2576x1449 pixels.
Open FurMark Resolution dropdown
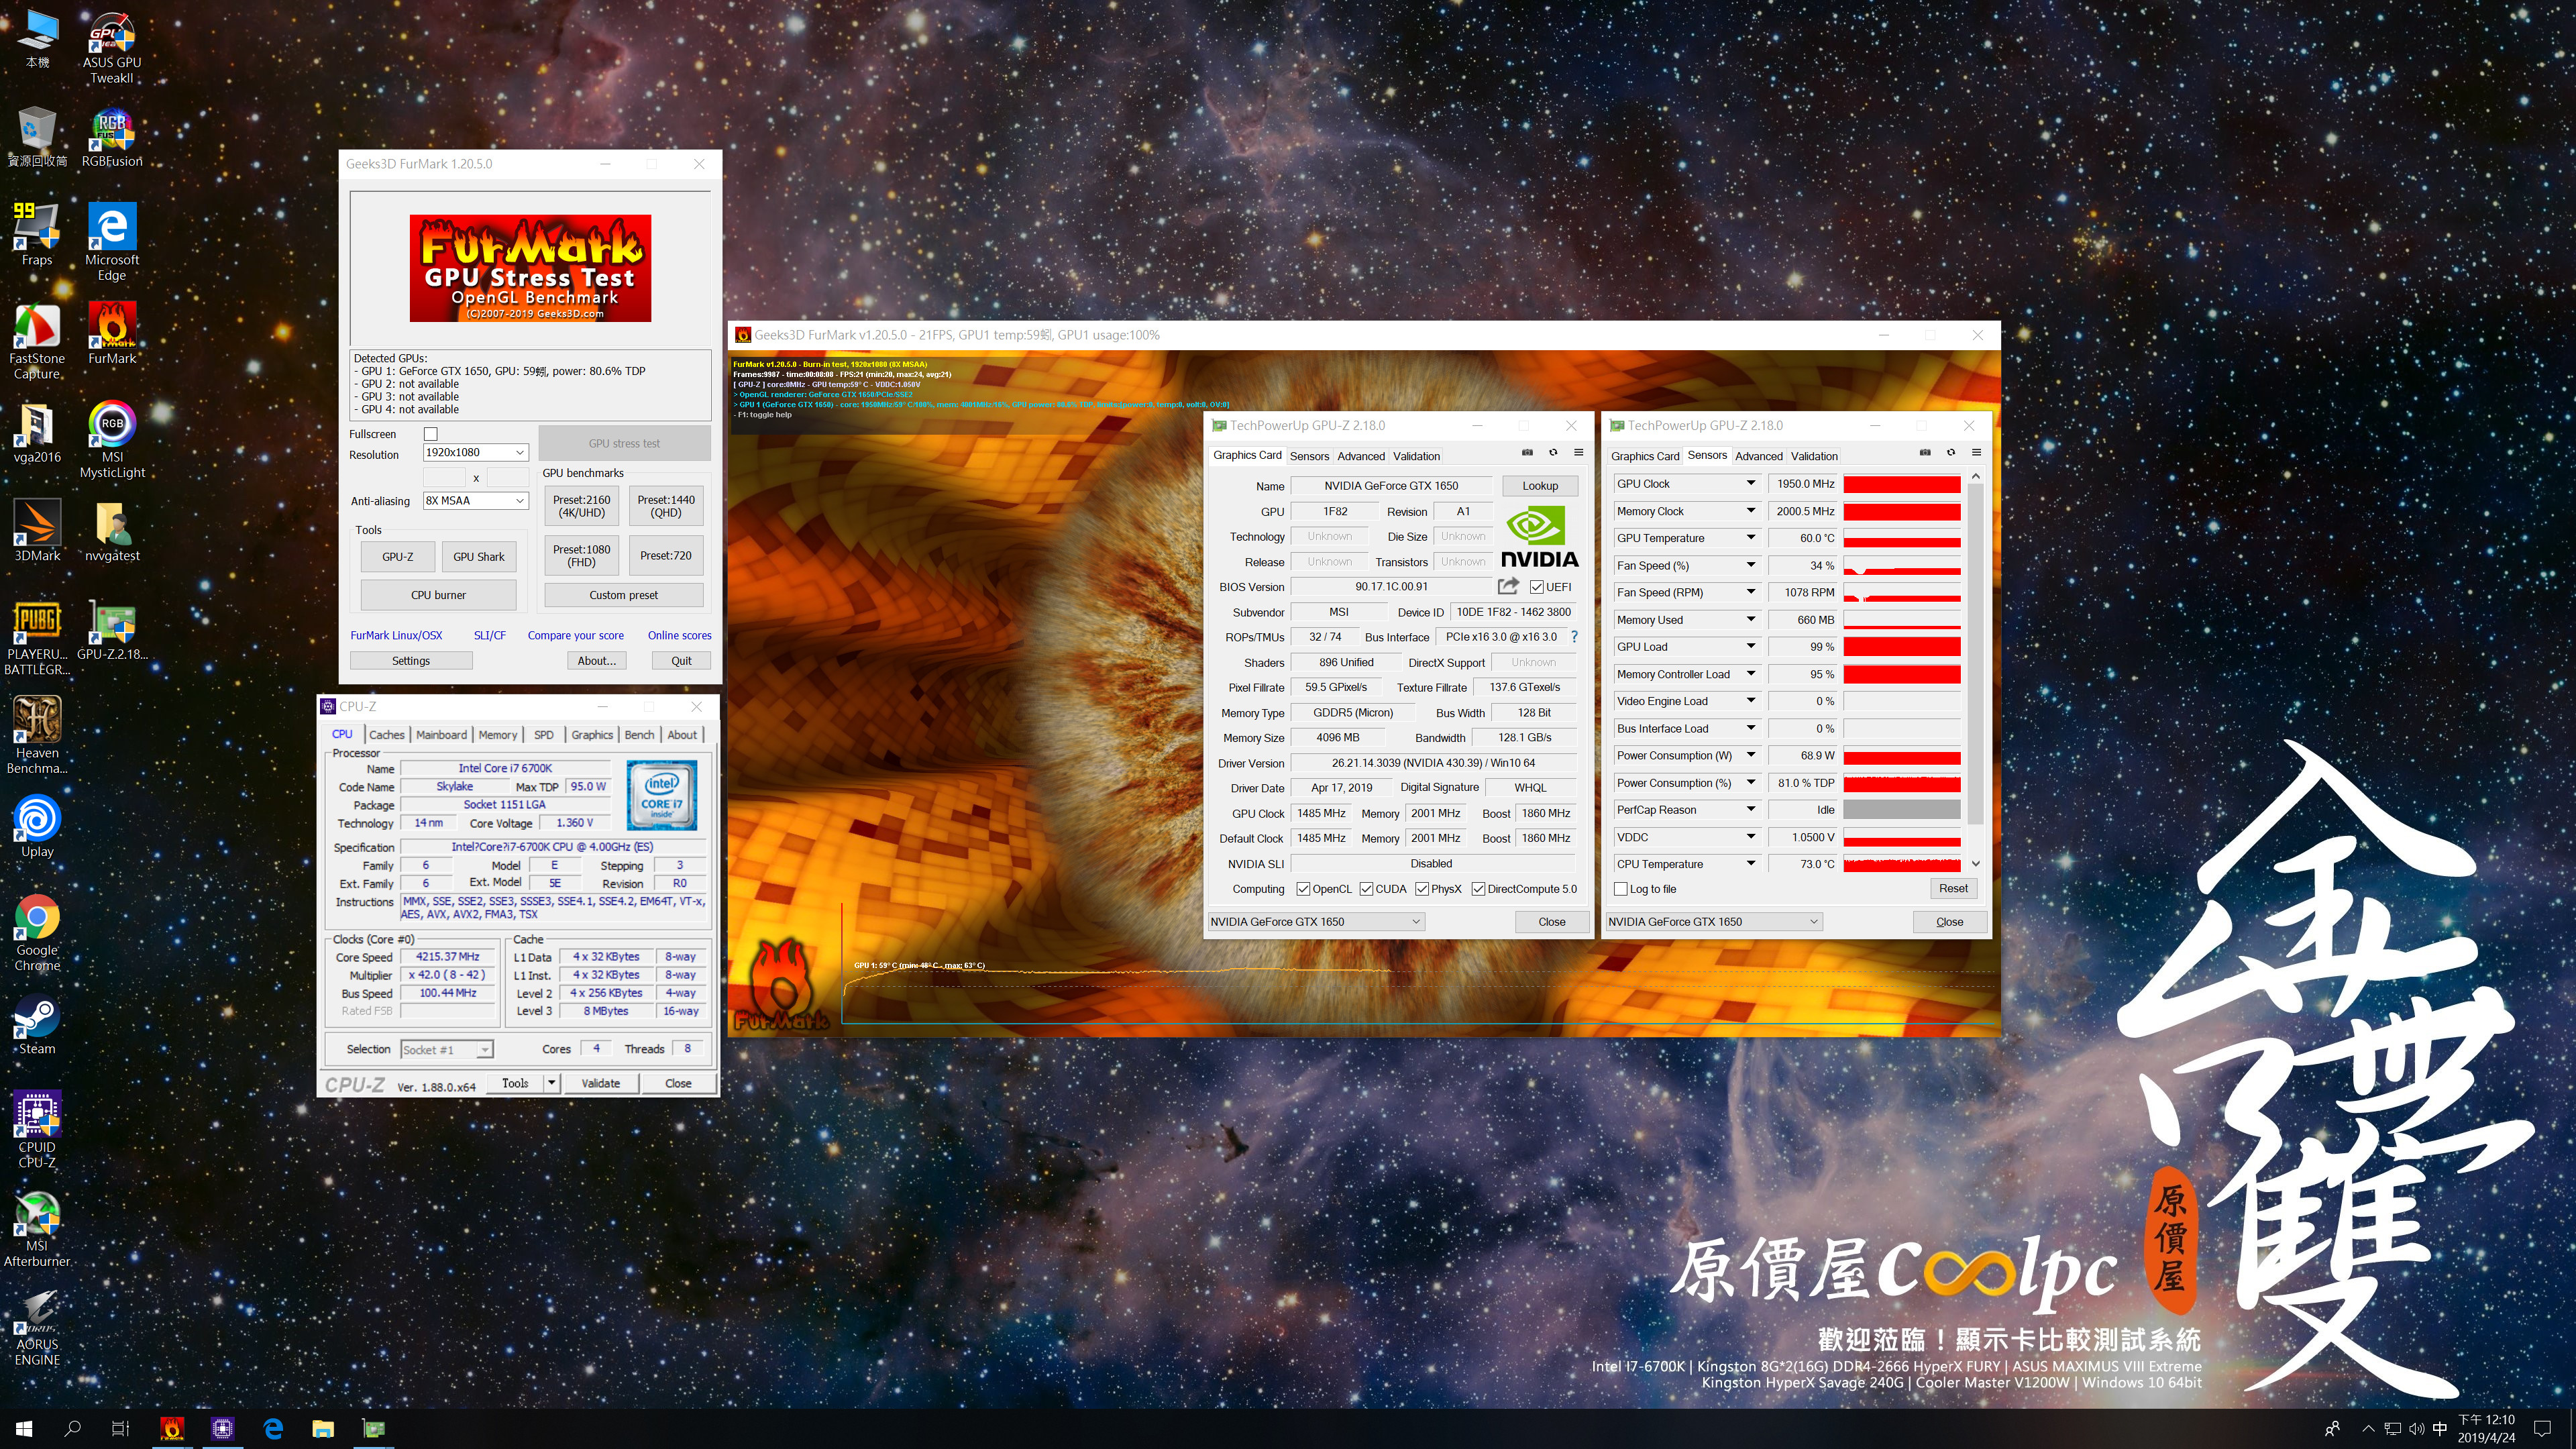(x=476, y=452)
